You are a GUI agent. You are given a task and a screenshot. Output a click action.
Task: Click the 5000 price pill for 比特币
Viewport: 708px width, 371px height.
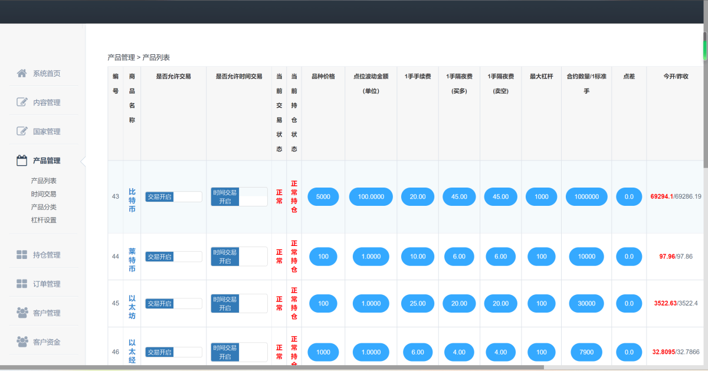(x=323, y=196)
